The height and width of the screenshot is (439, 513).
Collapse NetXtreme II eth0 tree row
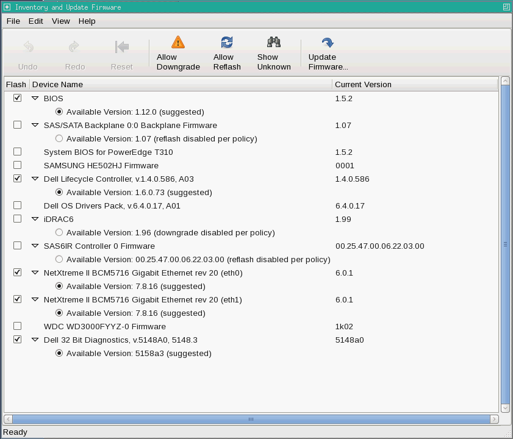[35, 273]
